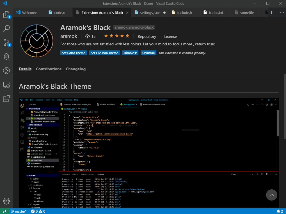Image resolution: width=286 pixels, height=214 pixels.
Task: Click the extension page vertical scrollbar
Action: click(x=285, y=106)
